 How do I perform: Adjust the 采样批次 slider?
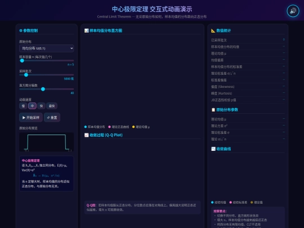(x=47, y=75)
